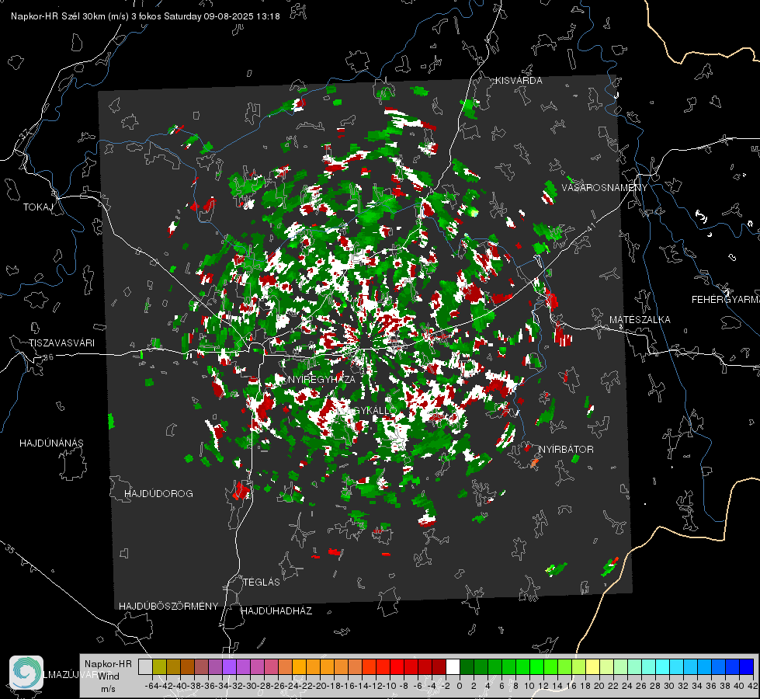This screenshot has width=760, height=699.
Task: Select the grey swatch at the legend's start
Action: (145, 666)
